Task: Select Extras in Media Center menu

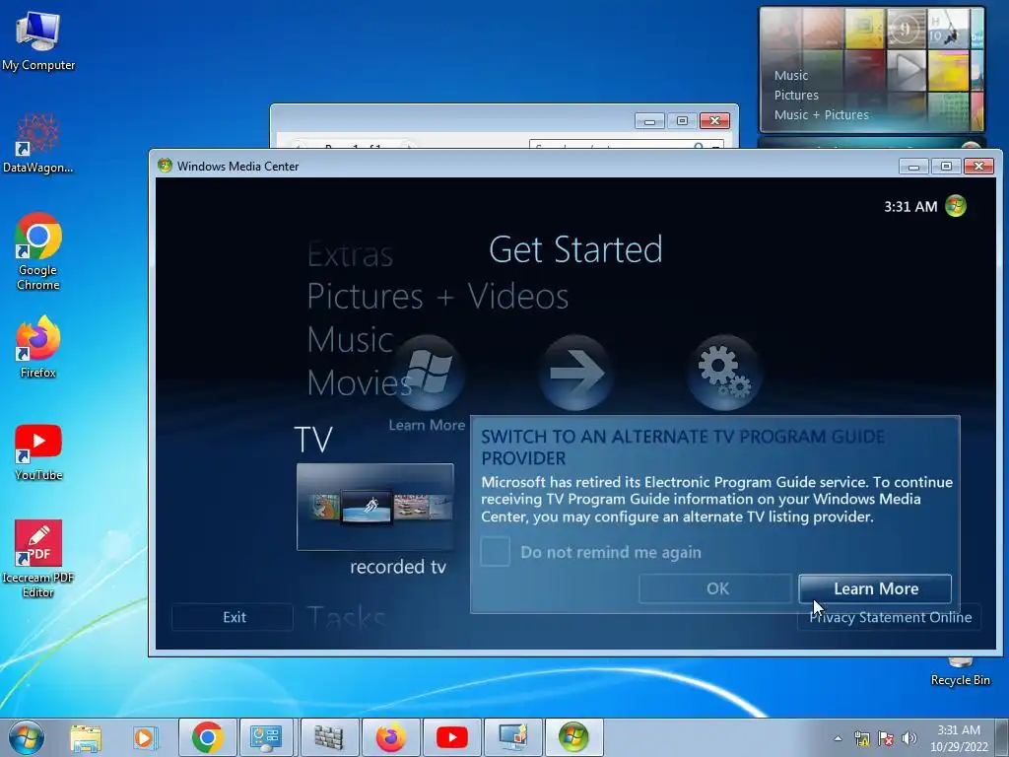Action: pyautogui.click(x=350, y=254)
